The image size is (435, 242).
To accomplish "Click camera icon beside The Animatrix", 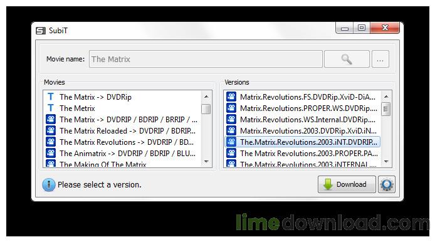I will click(51, 153).
